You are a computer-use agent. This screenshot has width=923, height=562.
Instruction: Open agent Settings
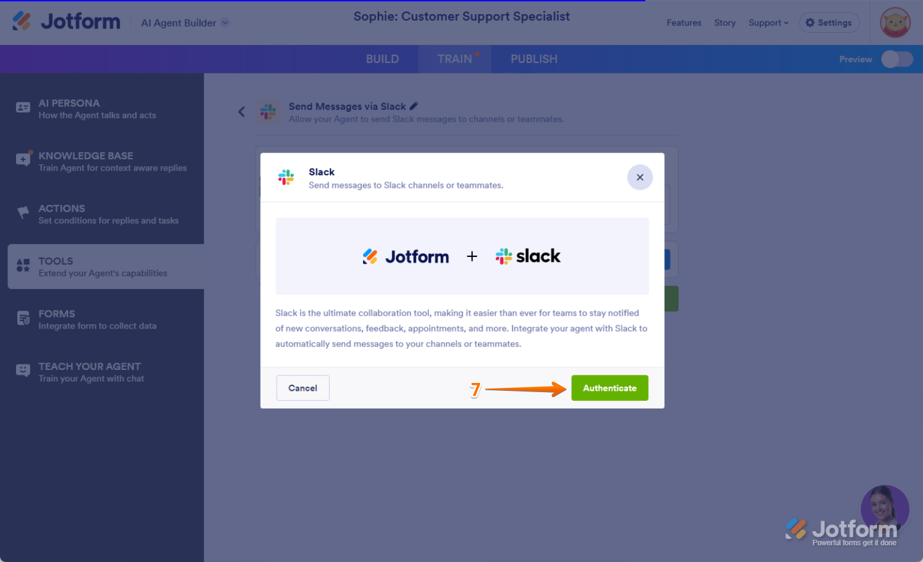pos(829,23)
